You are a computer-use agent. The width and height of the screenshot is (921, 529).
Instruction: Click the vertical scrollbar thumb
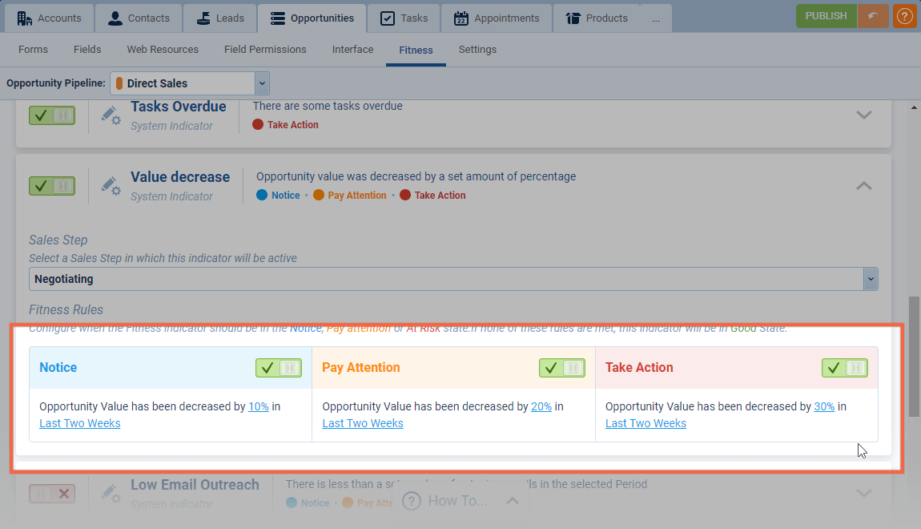tap(914, 357)
